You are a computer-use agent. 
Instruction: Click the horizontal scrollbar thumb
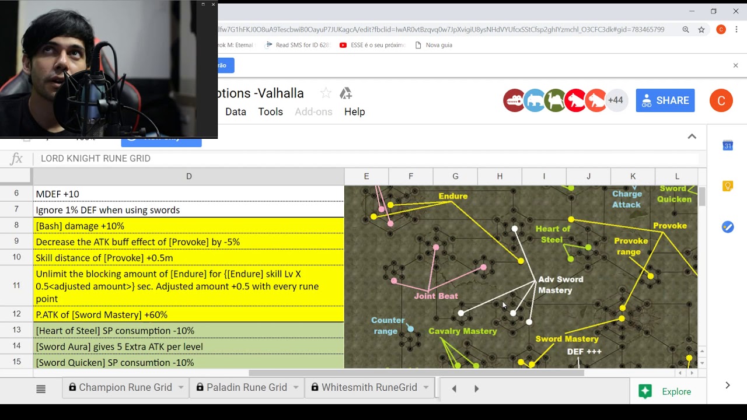point(416,373)
